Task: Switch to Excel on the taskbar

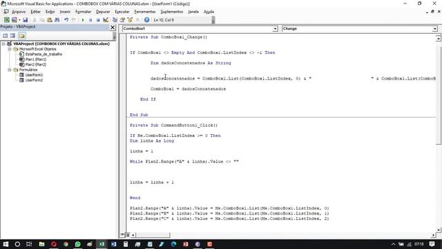Action: pos(102,244)
